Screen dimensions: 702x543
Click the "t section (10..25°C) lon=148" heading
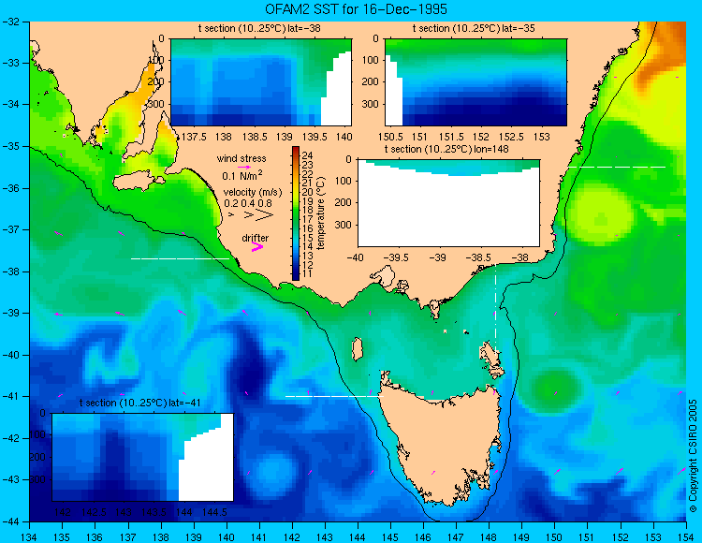click(446, 149)
